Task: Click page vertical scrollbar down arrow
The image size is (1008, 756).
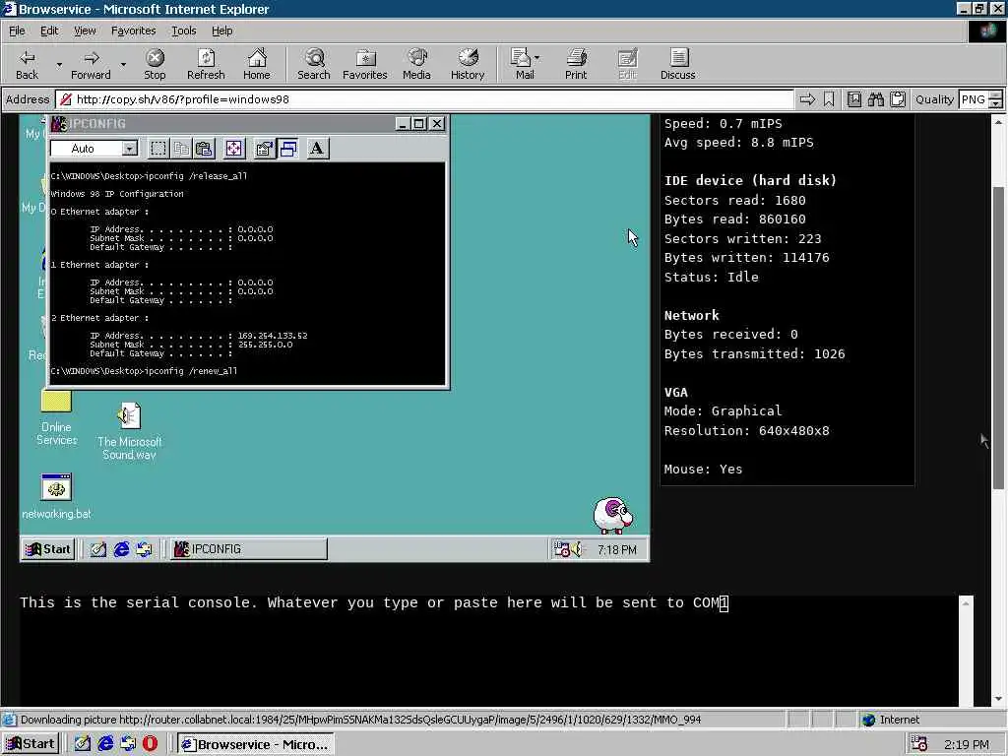Action: click(998, 700)
